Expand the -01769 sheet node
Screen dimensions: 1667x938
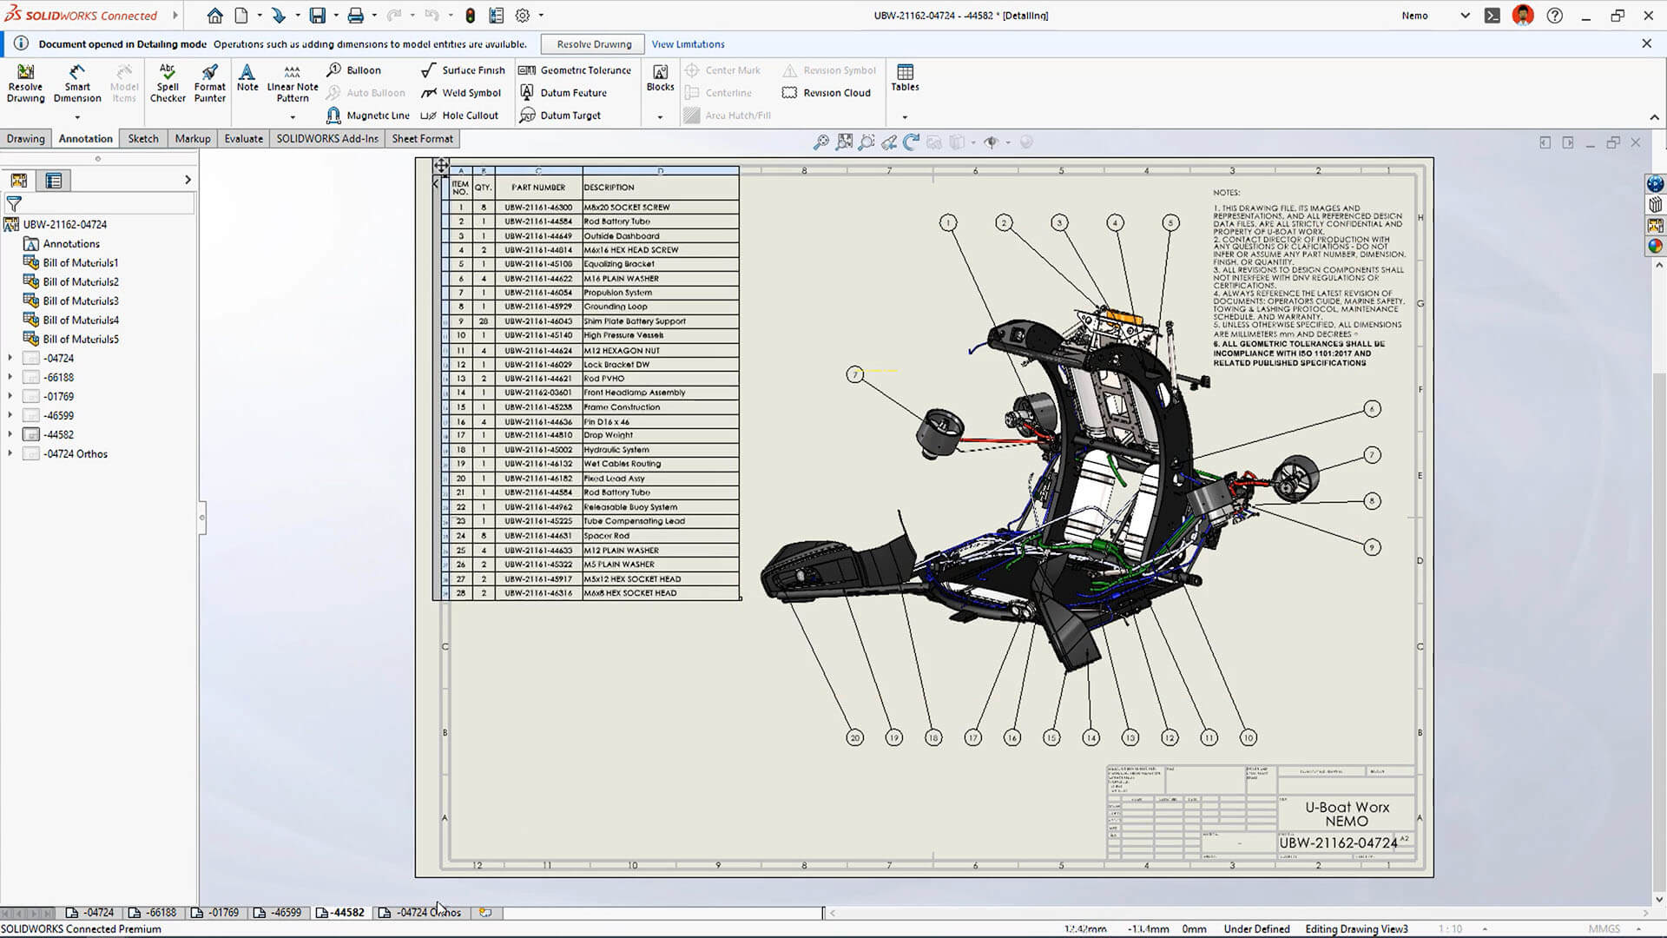(x=10, y=396)
